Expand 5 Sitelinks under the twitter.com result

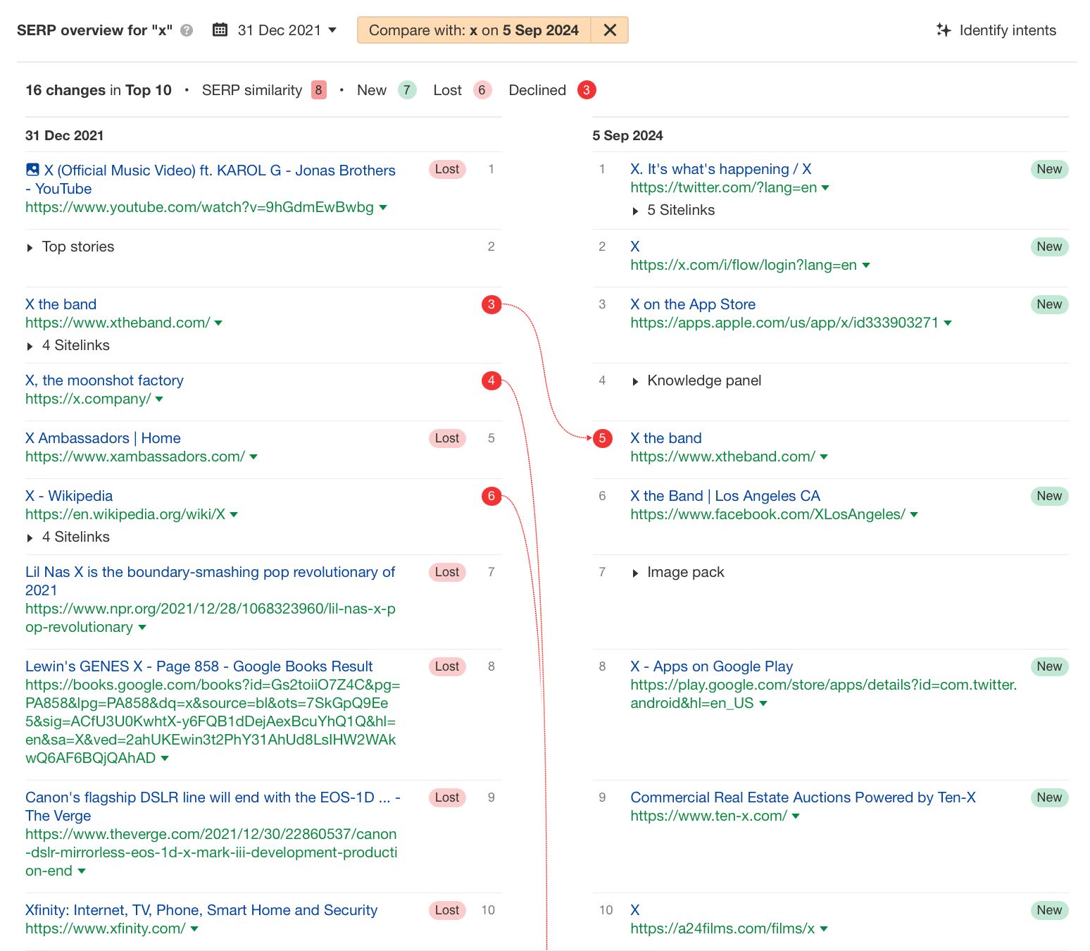tap(673, 210)
